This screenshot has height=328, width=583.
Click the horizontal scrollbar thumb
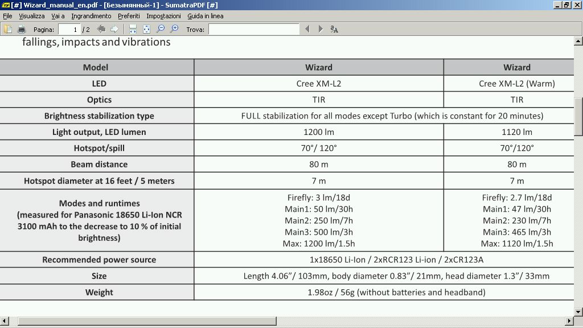147,321
